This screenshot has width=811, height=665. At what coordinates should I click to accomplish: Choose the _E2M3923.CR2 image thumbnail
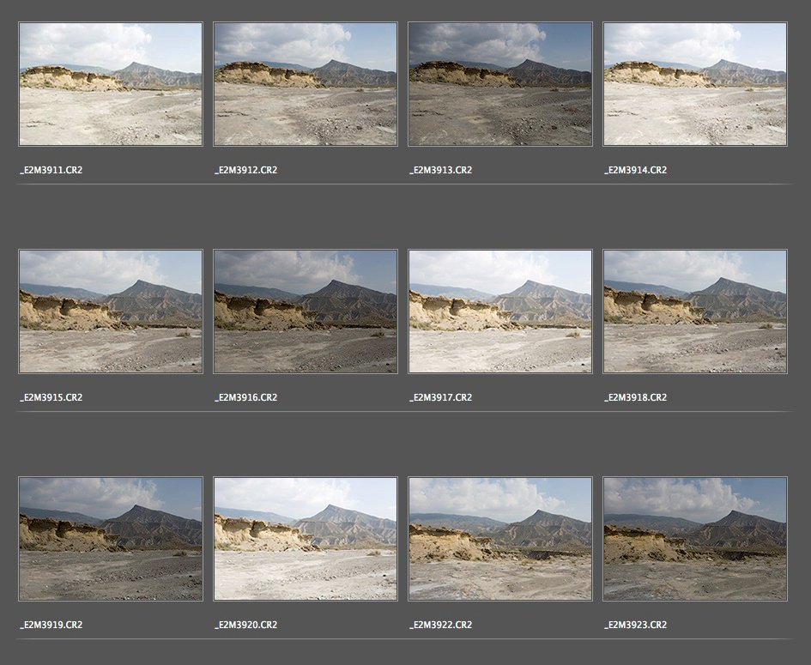695,539
